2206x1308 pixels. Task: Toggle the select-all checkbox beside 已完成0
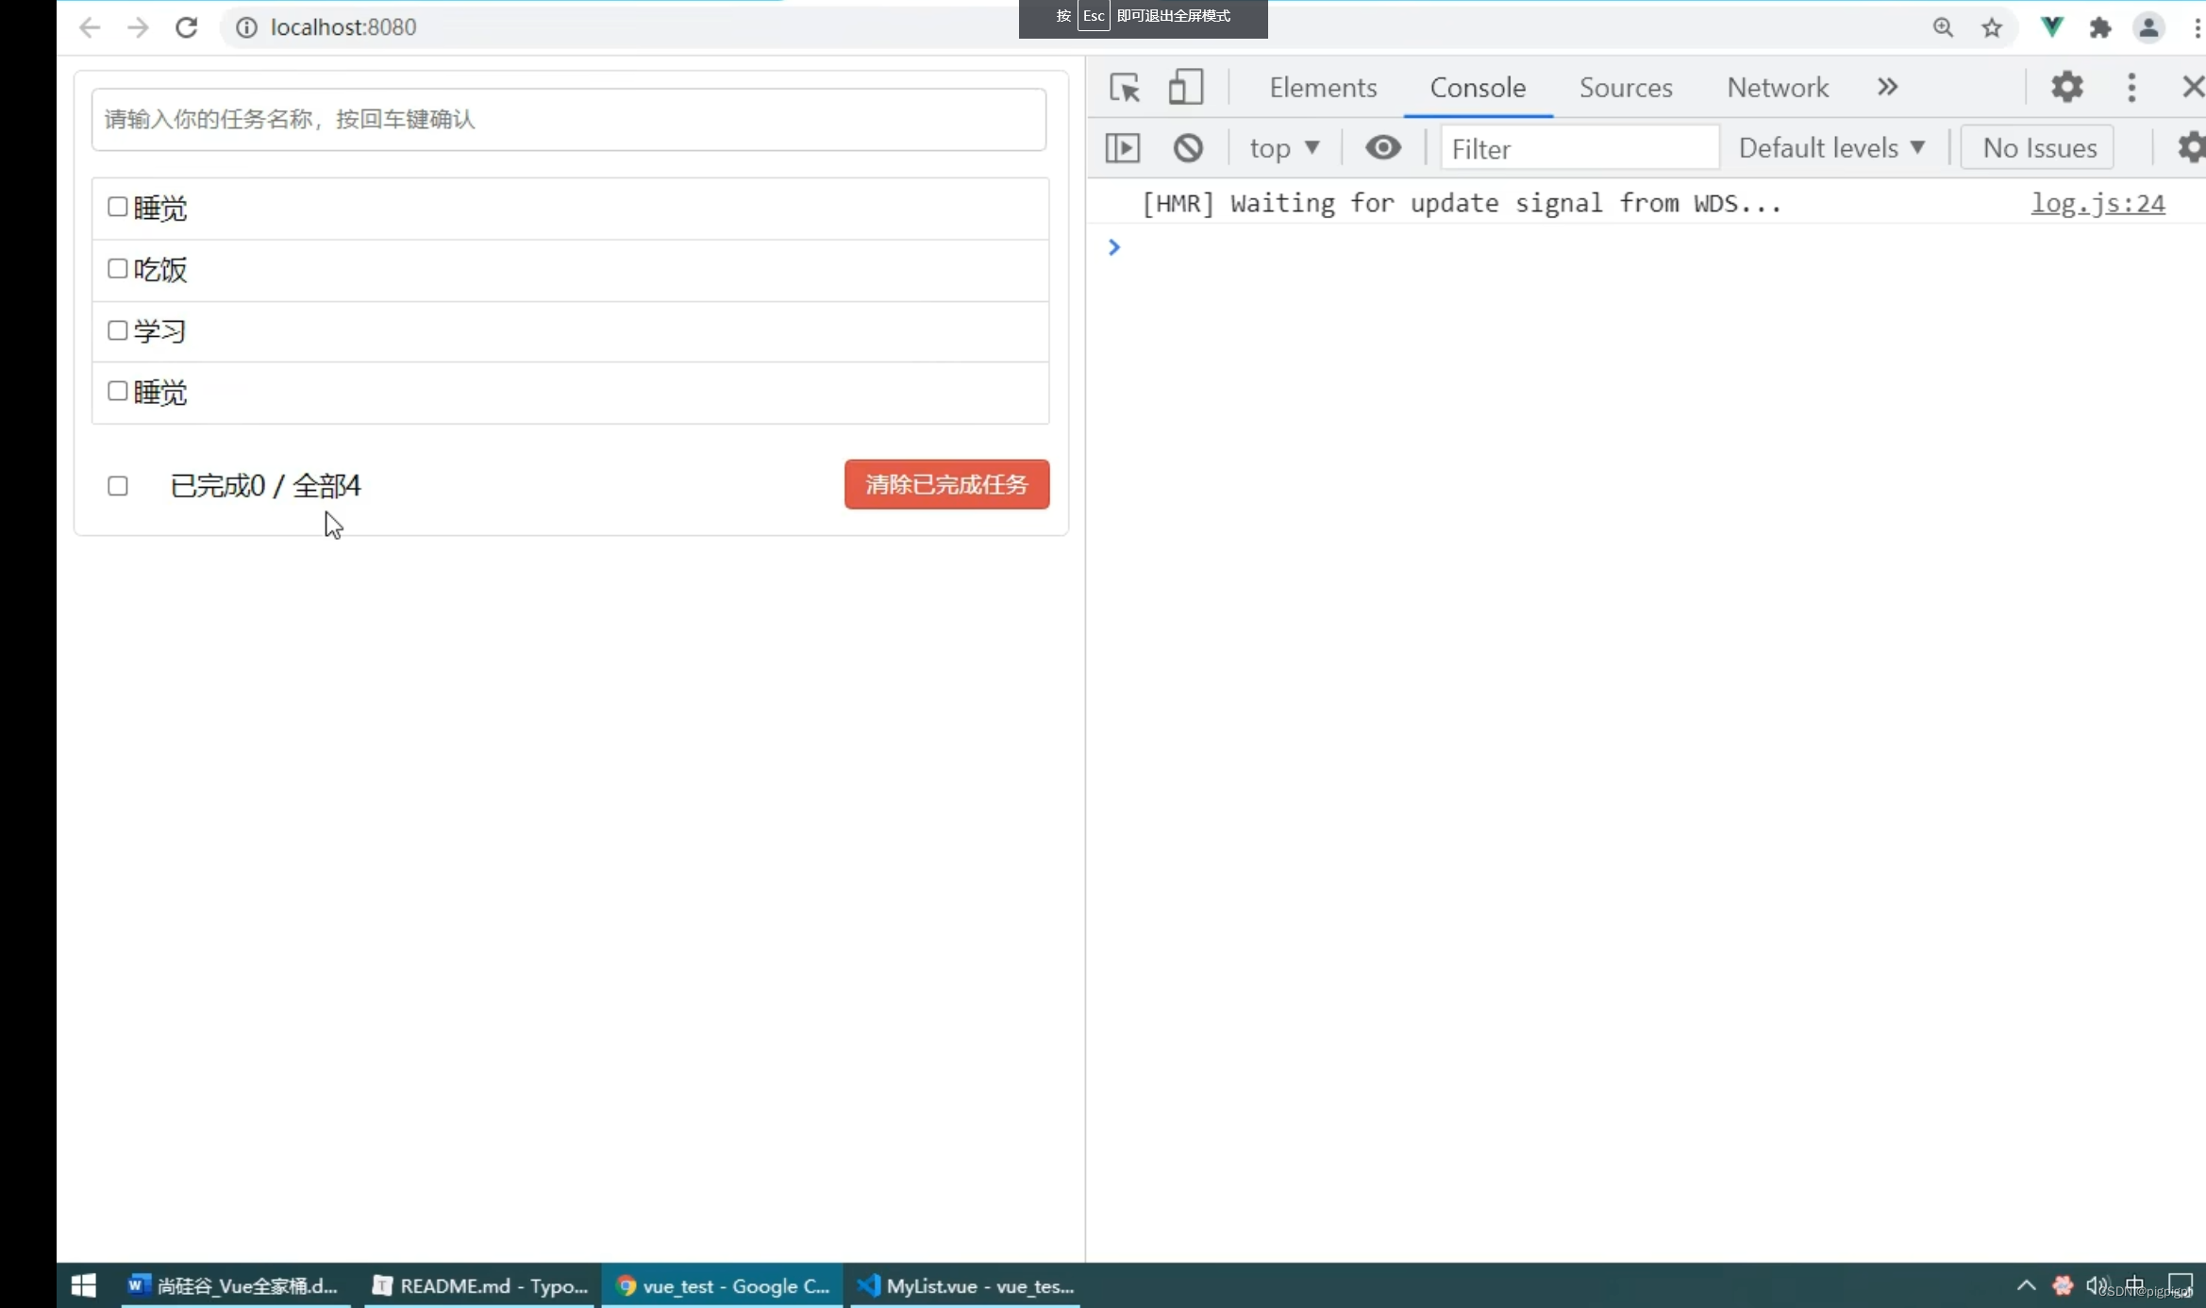(118, 486)
